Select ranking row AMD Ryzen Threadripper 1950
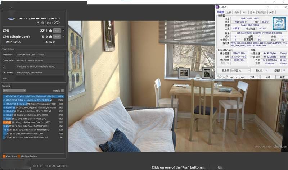Viewport: 288px width, 170px height. (x=33, y=104)
